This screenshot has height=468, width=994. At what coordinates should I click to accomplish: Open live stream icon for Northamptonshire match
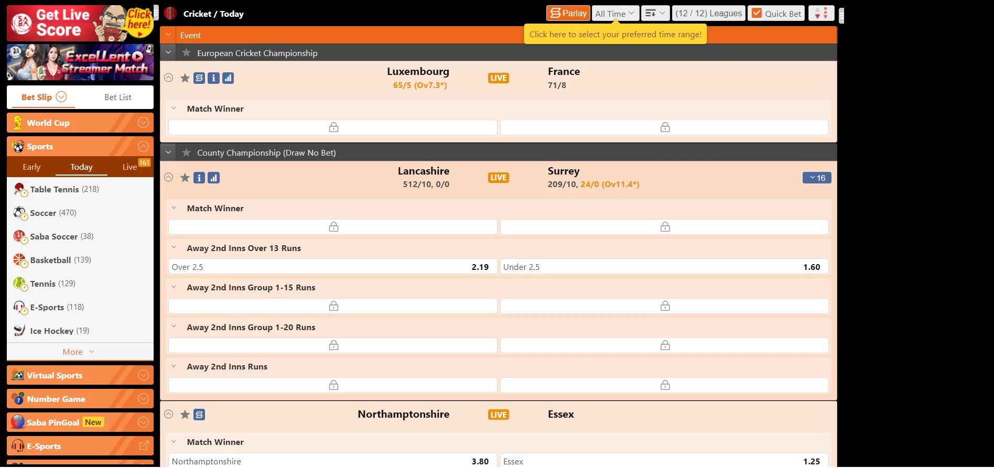click(x=199, y=415)
